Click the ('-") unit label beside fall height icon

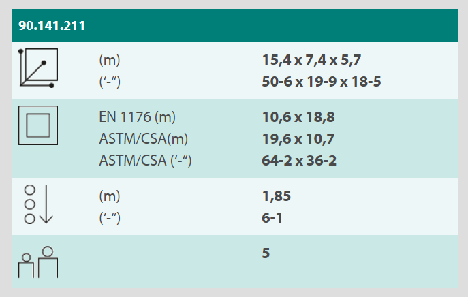(x=112, y=219)
